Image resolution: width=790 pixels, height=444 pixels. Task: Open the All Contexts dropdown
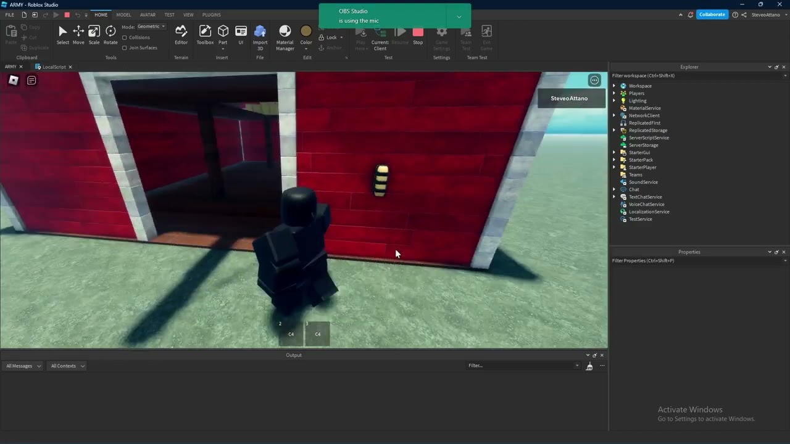pos(67,366)
